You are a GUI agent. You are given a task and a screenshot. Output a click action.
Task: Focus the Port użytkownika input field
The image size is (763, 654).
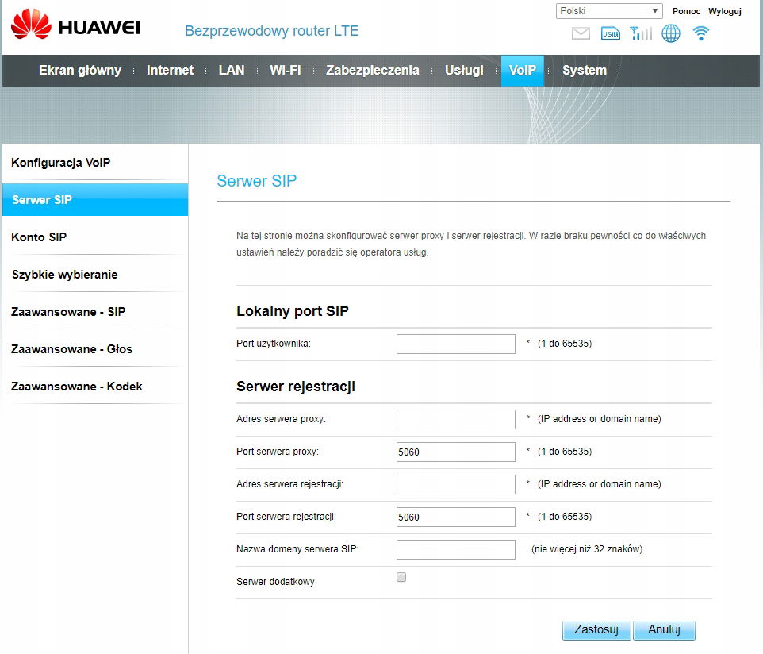[x=455, y=344]
